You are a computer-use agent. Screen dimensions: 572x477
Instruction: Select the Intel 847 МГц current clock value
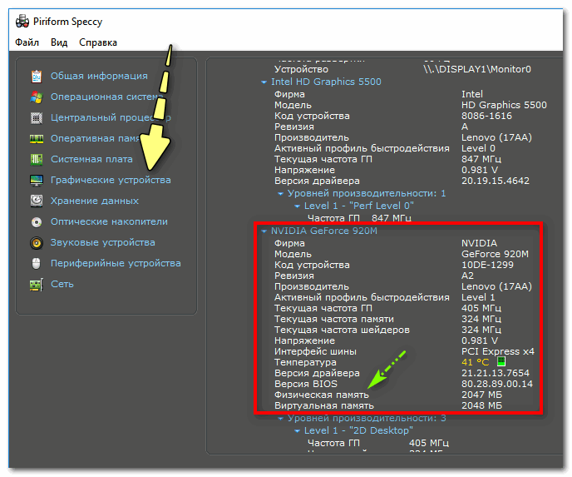click(x=481, y=159)
